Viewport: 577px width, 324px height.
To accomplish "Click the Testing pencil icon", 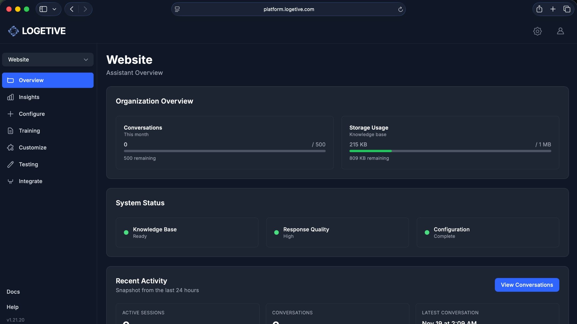I will click(x=10, y=164).
